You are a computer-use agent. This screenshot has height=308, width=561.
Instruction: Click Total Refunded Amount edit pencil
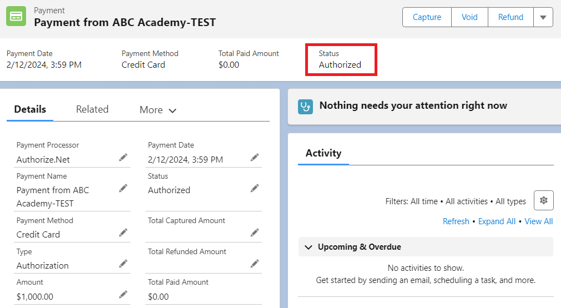pos(255,264)
